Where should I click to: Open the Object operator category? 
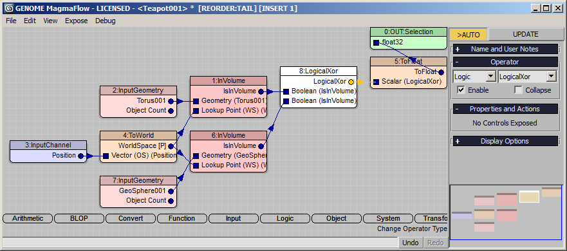tap(337, 218)
